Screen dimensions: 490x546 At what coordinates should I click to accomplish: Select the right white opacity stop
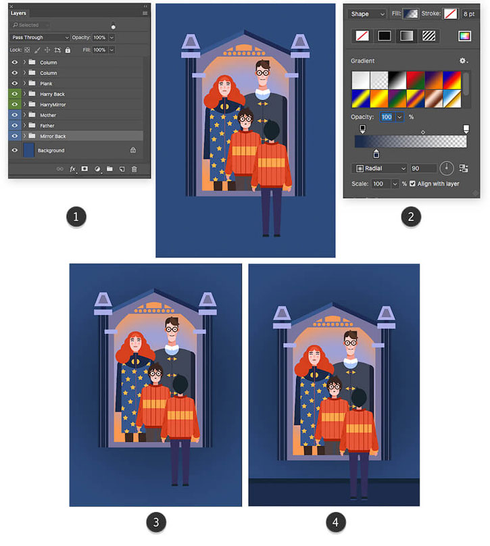(x=466, y=129)
